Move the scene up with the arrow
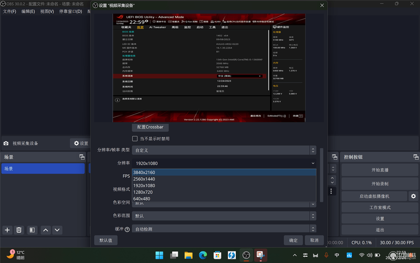Viewport: 420px width, 263px height. (x=46, y=230)
